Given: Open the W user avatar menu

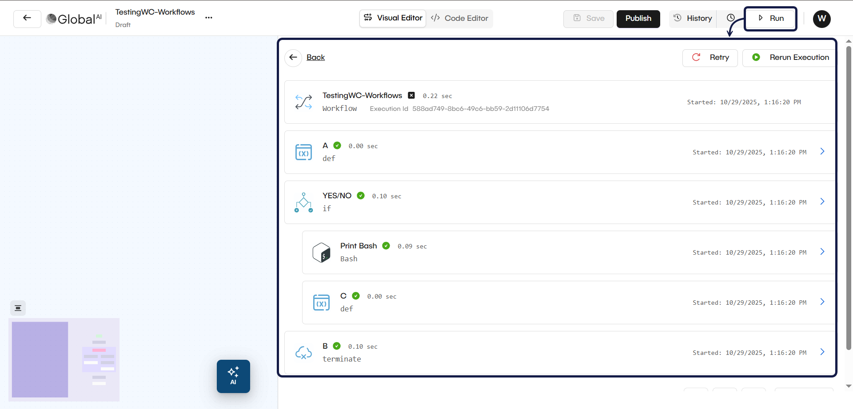Looking at the screenshot, I should click(x=821, y=19).
